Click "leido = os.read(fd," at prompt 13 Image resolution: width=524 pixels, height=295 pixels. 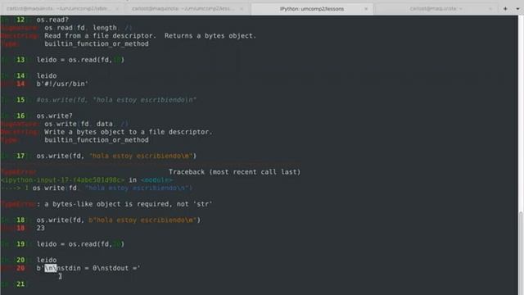coord(75,60)
